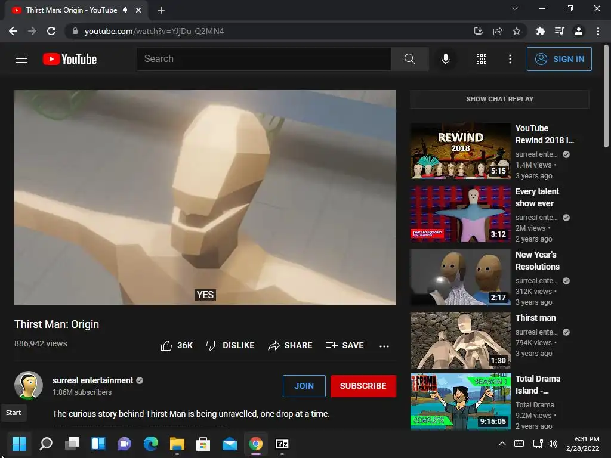Open the tab search dropdown chevron

point(515,8)
